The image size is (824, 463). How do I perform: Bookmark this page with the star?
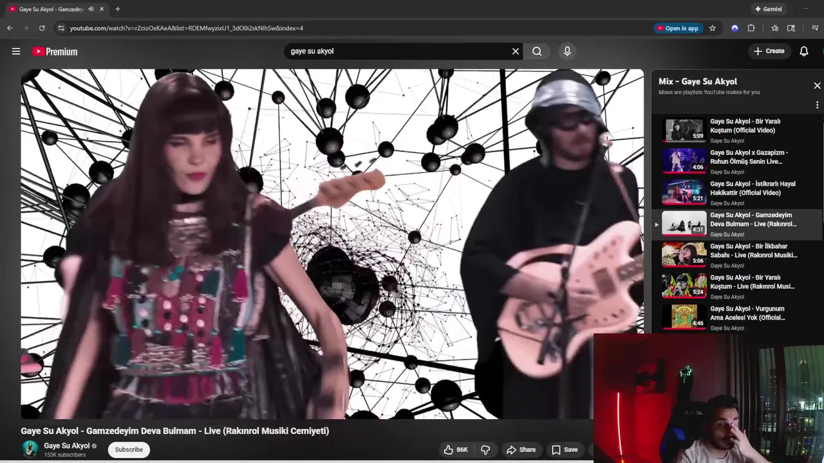click(x=713, y=28)
